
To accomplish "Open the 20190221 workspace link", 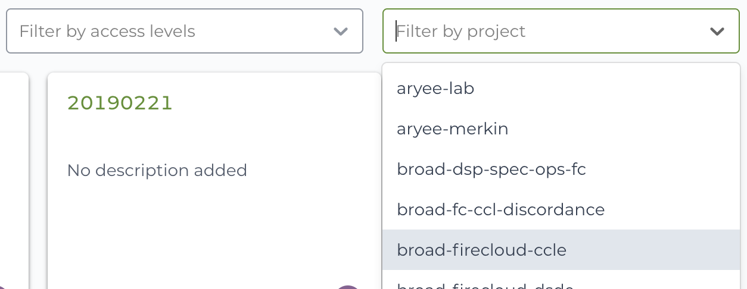I will (120, 103).
